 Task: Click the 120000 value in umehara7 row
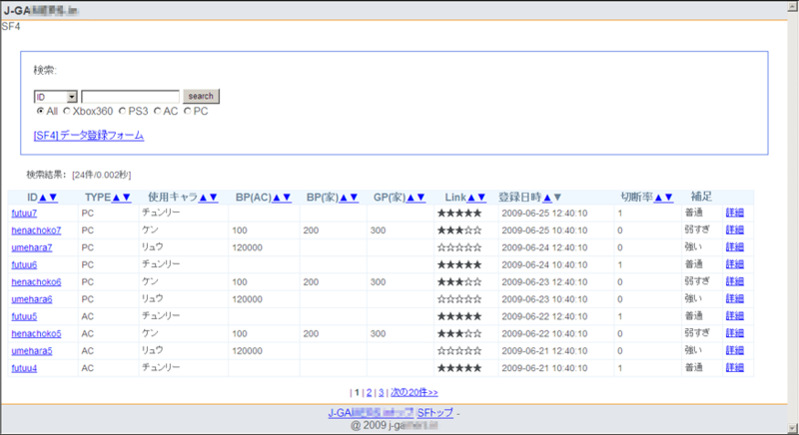(x=247, y=247)
